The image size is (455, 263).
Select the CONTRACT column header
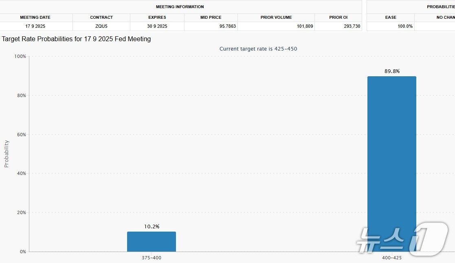click(x=101, y=18)
